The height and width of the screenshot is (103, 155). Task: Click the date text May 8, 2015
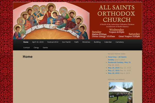point(125,73)
